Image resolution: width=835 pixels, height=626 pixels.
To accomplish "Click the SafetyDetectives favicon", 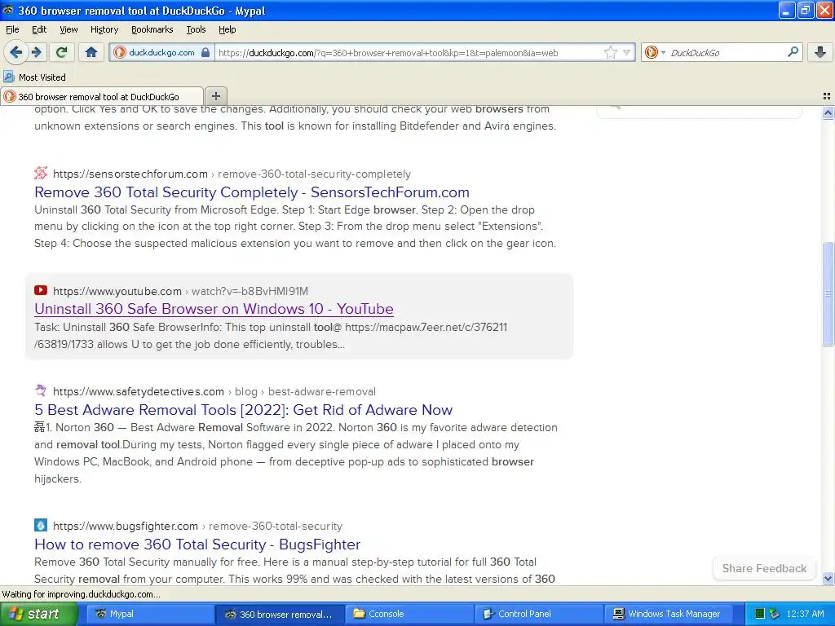I will point(41,390).
